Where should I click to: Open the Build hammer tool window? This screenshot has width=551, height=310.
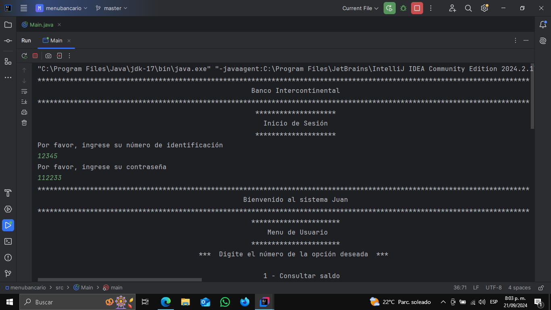coord(8,193)
